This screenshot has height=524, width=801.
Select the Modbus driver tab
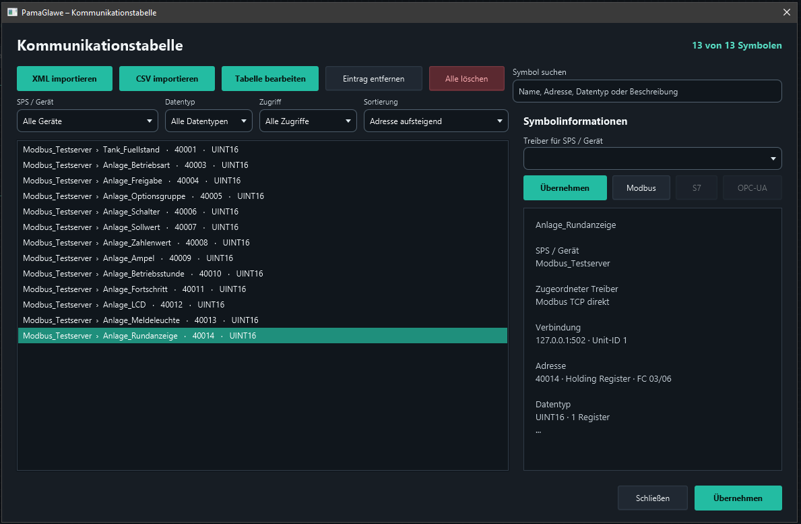pos(641,188)
